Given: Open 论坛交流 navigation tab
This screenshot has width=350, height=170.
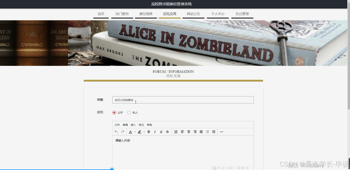Looking at the screenshot, I should [170, 14].
